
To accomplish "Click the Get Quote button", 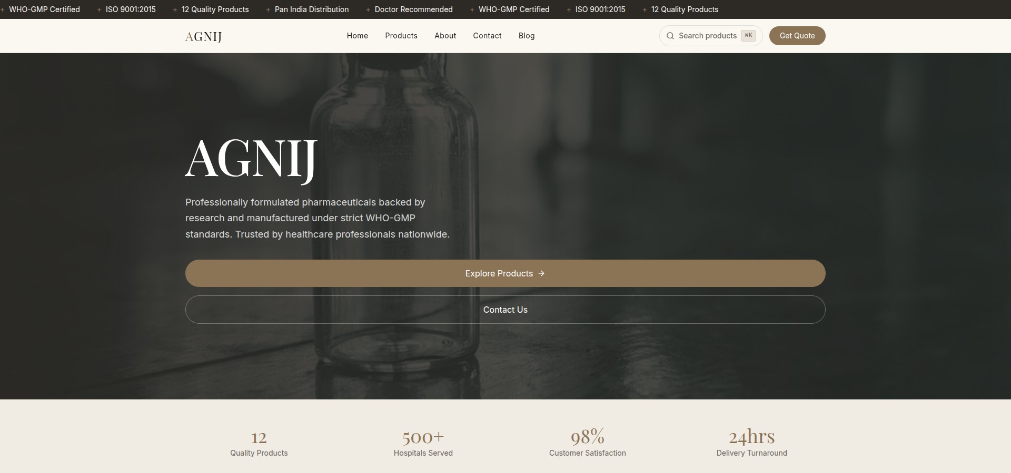I will coord(797,36).
